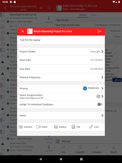Click Complete in the bottom toolbar
Image resolution: width=122 pixels, height=163 pixels.
[97, 150]
